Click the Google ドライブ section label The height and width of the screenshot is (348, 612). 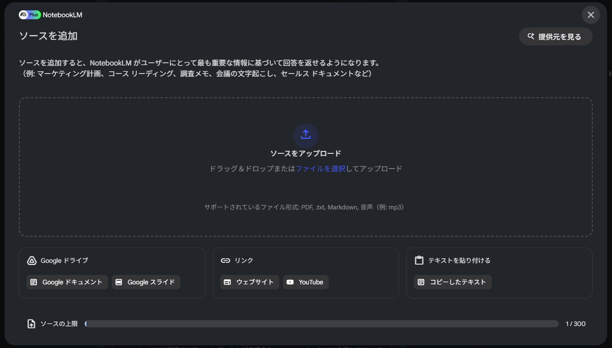[65, 261]
